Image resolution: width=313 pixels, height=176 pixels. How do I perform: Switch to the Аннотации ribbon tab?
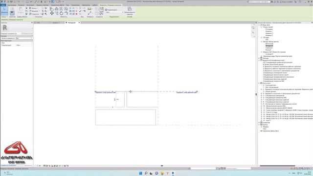(x=30, y=5)
